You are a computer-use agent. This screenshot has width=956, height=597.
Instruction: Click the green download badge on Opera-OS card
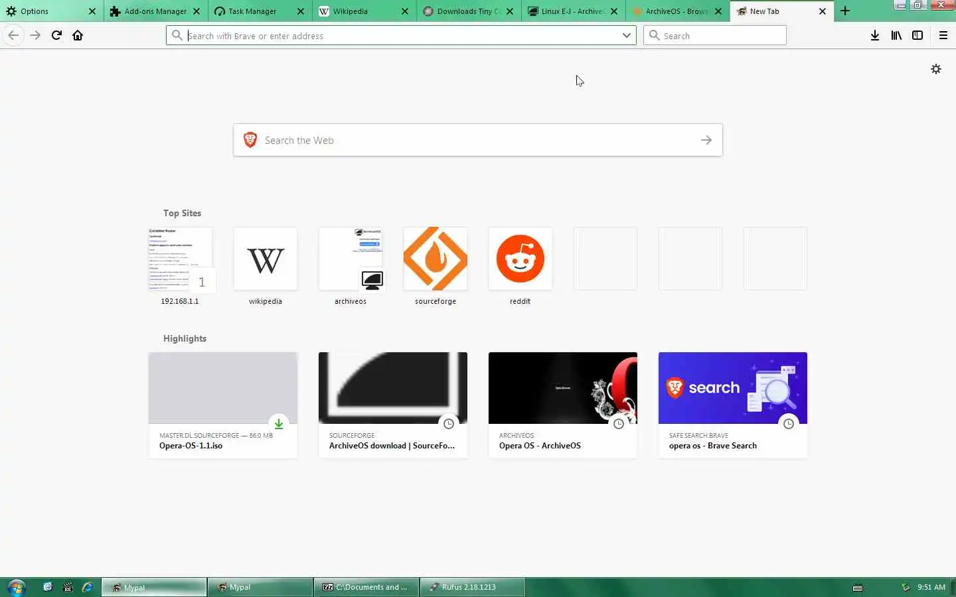(279, 424)
